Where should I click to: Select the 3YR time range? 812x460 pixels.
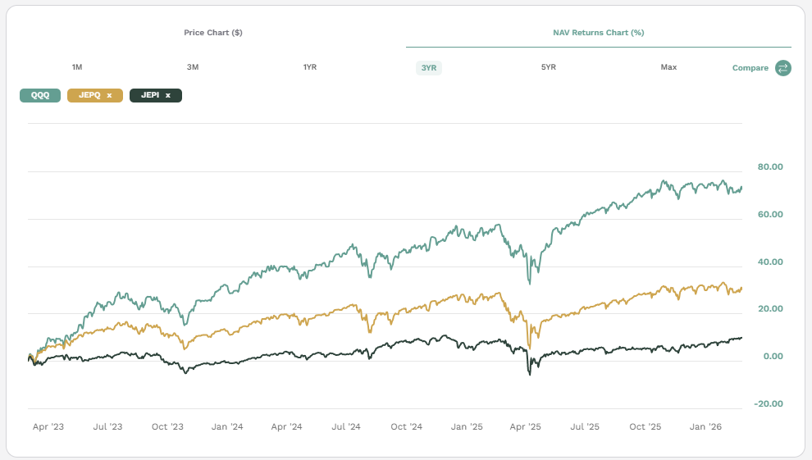pos(429,68)
